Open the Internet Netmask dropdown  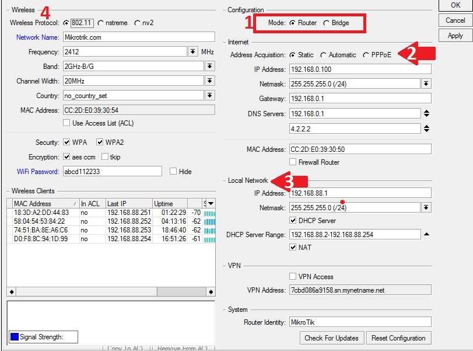click(426, 84)
